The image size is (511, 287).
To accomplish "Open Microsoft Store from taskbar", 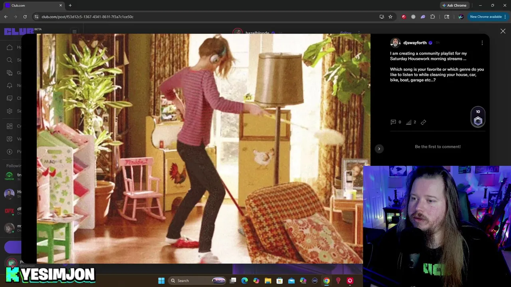I will tap(279, 281).
